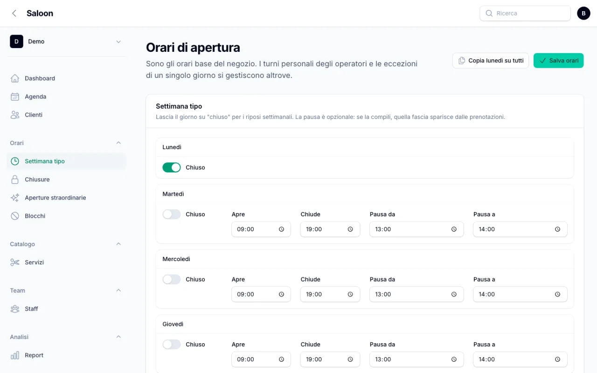Viewport: 597px width, 373px height.
Task: Open the Clienti link in sidebar
Action: pos(67,115)
